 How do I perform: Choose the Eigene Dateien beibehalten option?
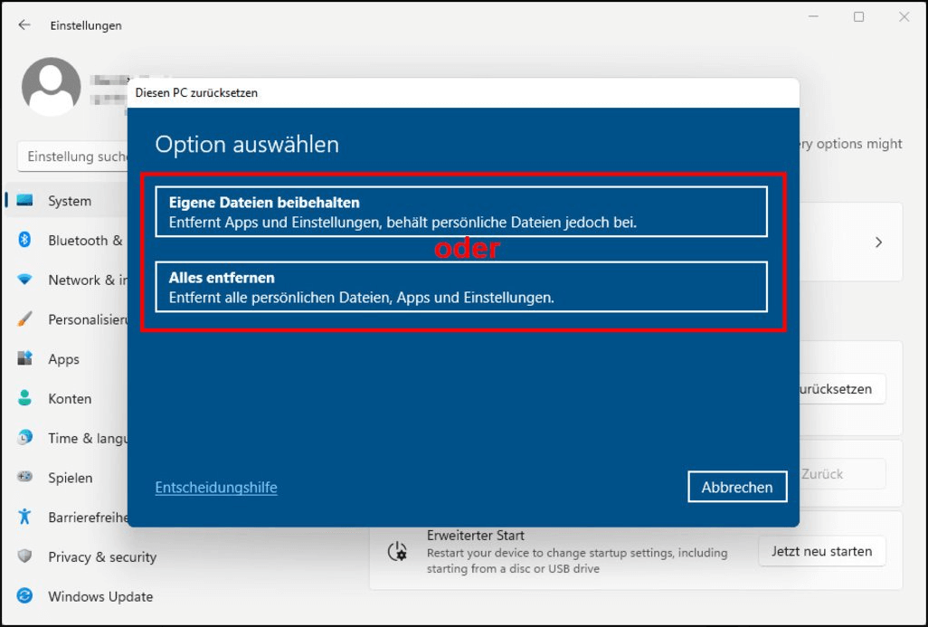(461, 211)
